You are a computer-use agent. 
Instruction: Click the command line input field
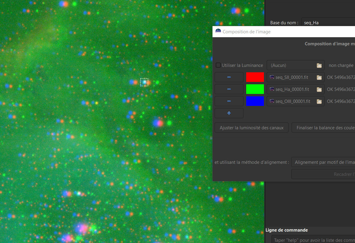(x=314, y=240)
